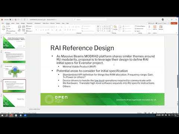The height and width of the screenshot is (134, 179).
Task: Click the Paste icon in Clipboard group
Action: pyautogui.click(x=4, y=28)
